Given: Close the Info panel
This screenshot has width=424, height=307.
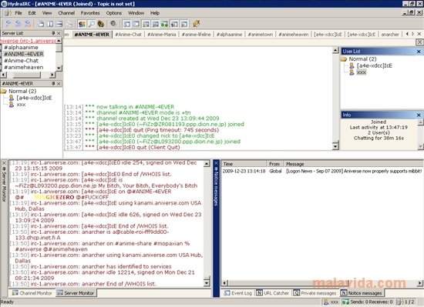Looking at the screenshot, I should tap(419, 115).
